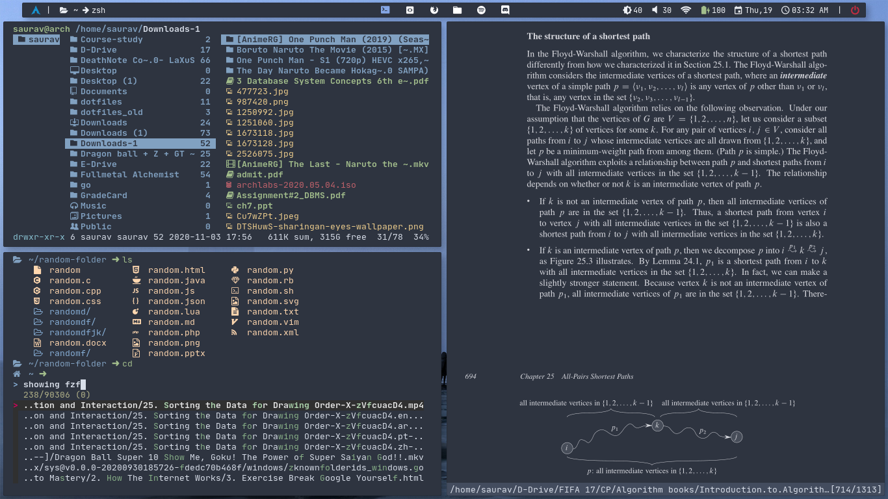
Task: Click the image icon beside random.svg
Action: [x=235, y=301]
